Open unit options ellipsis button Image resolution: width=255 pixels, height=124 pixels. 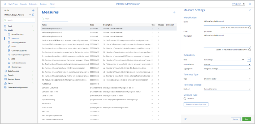coord(249,60)
